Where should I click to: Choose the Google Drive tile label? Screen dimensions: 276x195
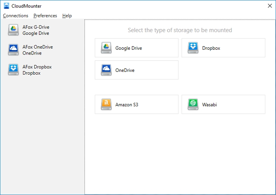coord(129,48)
